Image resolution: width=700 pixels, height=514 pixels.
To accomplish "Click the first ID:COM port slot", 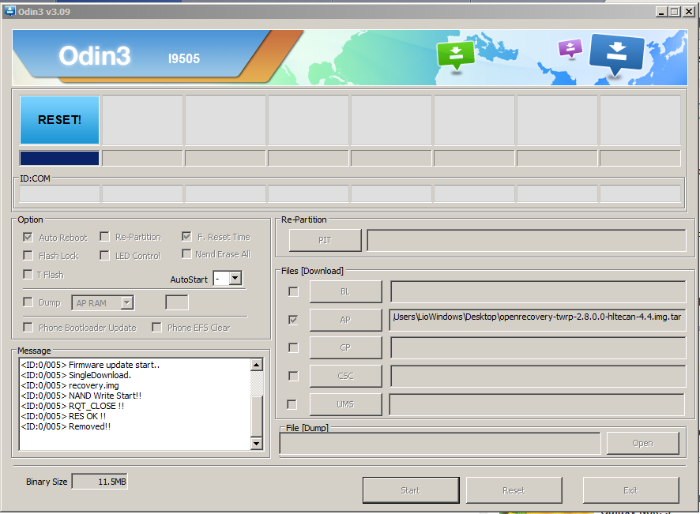I will click(59, 193).
